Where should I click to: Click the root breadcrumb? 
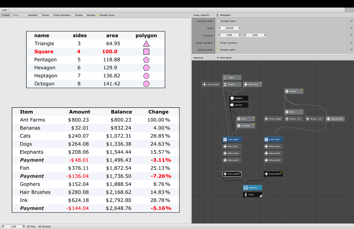click(x=5, y=10)
